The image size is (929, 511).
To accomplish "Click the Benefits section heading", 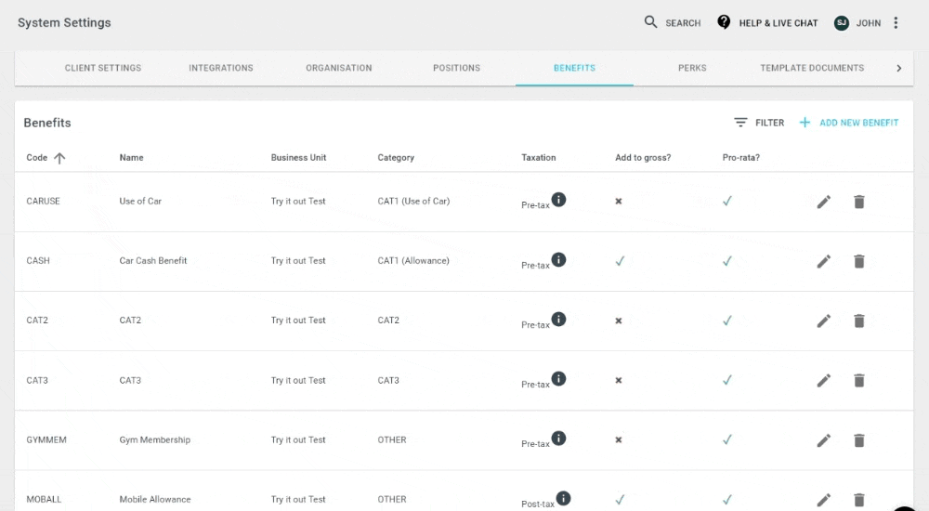I will (47, 123).
